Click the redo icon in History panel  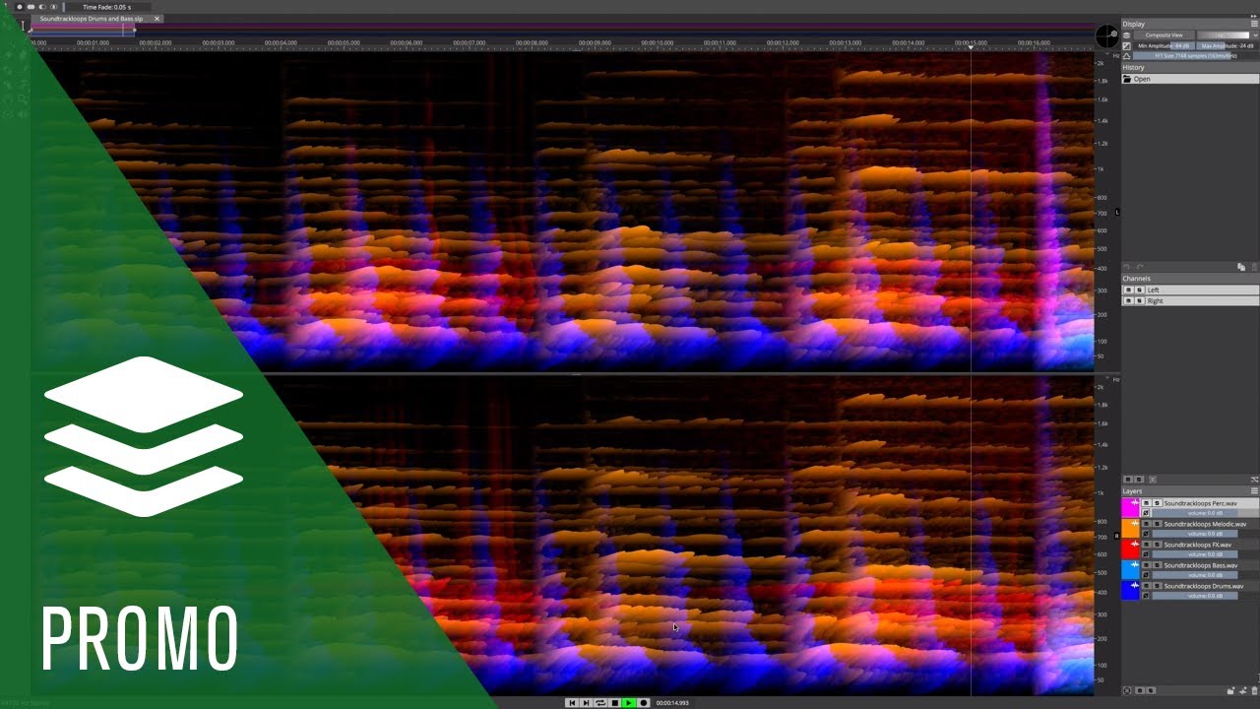coord(1140,267)
